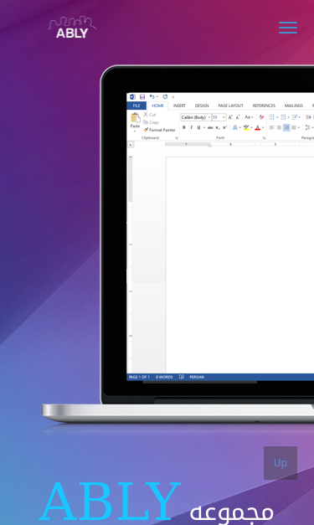Click the red font color swatch
This screenshot has height=525, width=314.
point(257,127)
